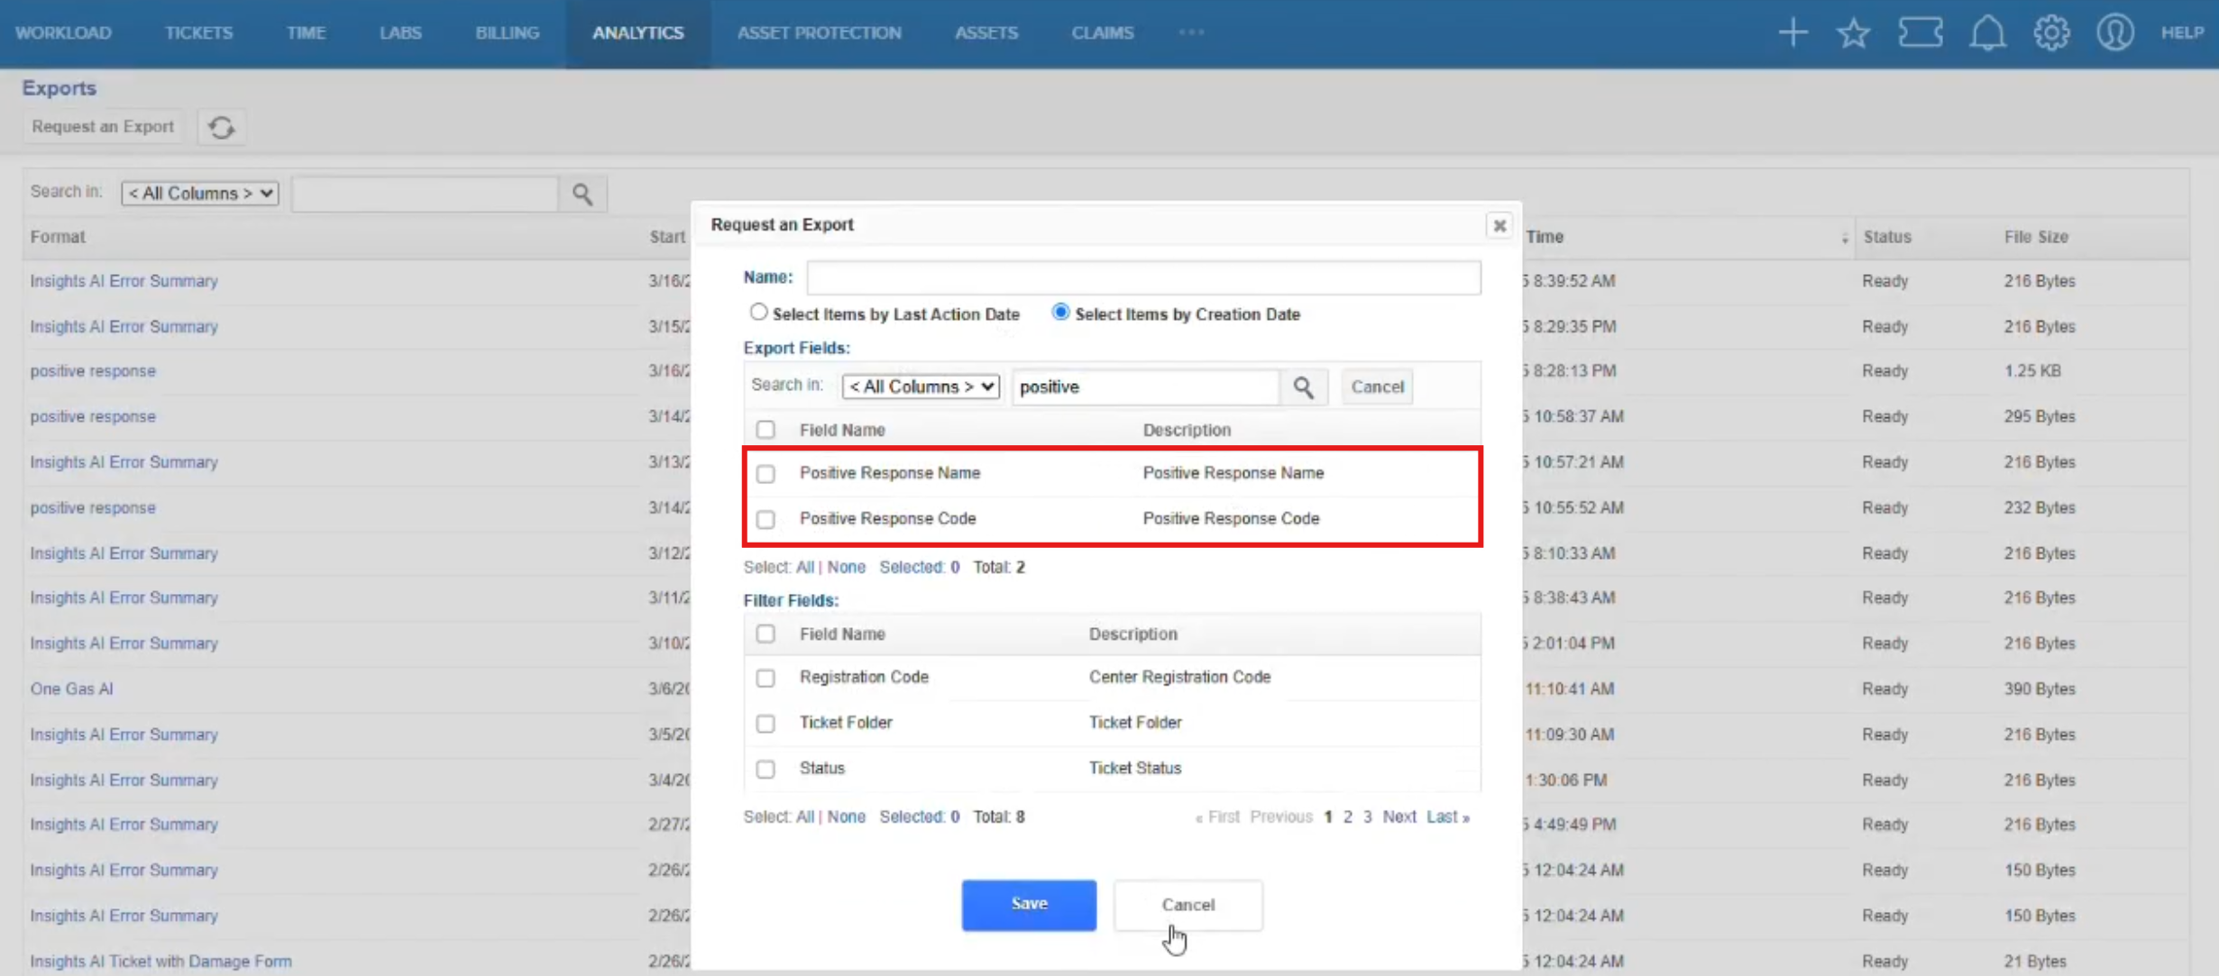Open notifications via the bell icon
This screenshot has width=2219, height=976.
tap(1986, 33)
